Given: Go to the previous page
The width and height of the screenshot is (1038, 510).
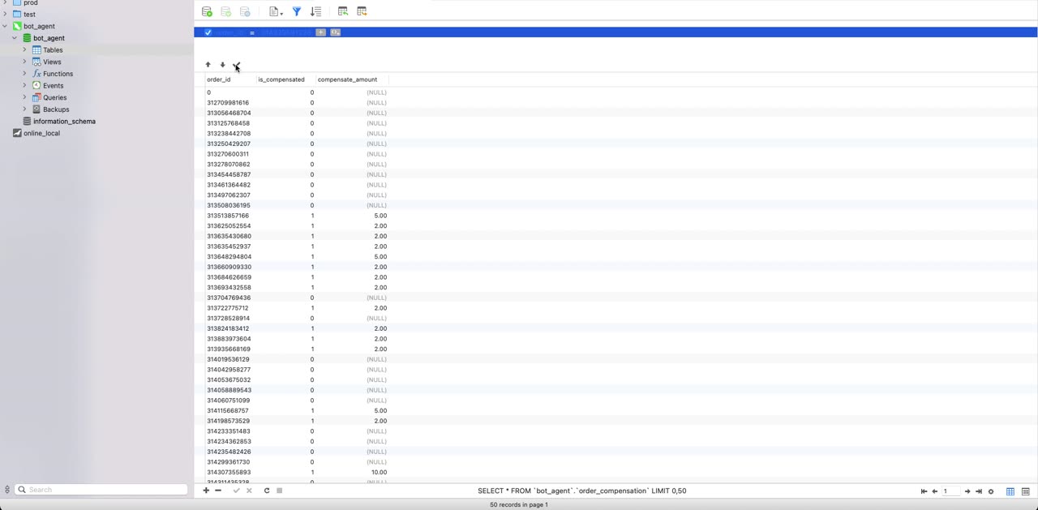Looking at the screenshot, I should (934, 491).
